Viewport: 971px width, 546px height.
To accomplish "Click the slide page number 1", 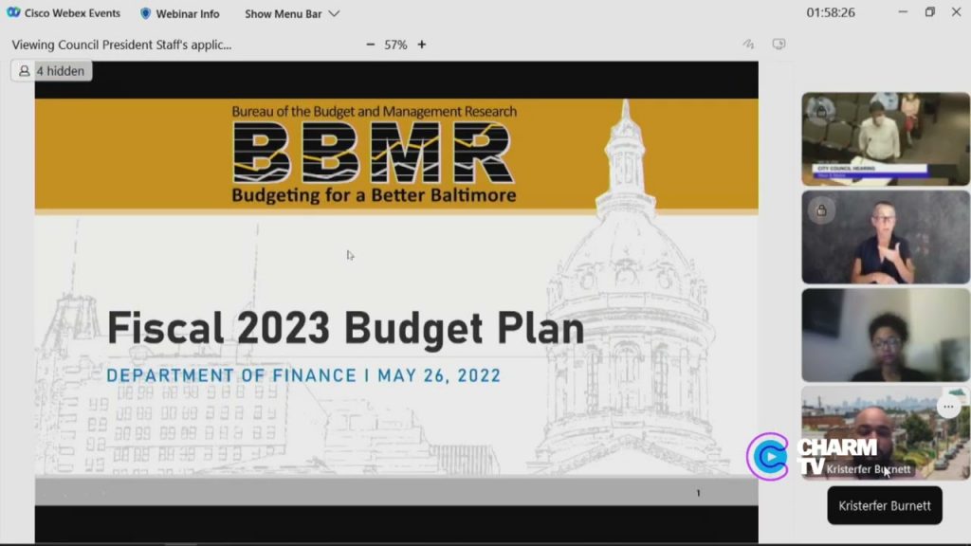I will click(x=698, y=493).
